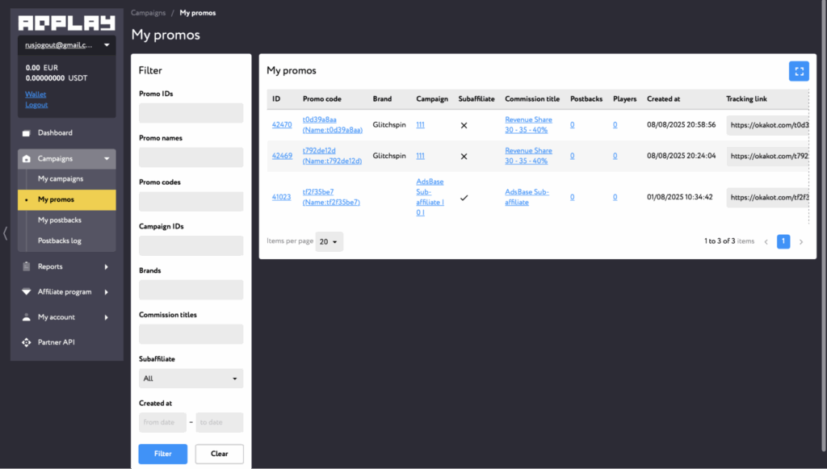Click the Wallet link
This screenshot has height=469, width=827.
(36, 94)
